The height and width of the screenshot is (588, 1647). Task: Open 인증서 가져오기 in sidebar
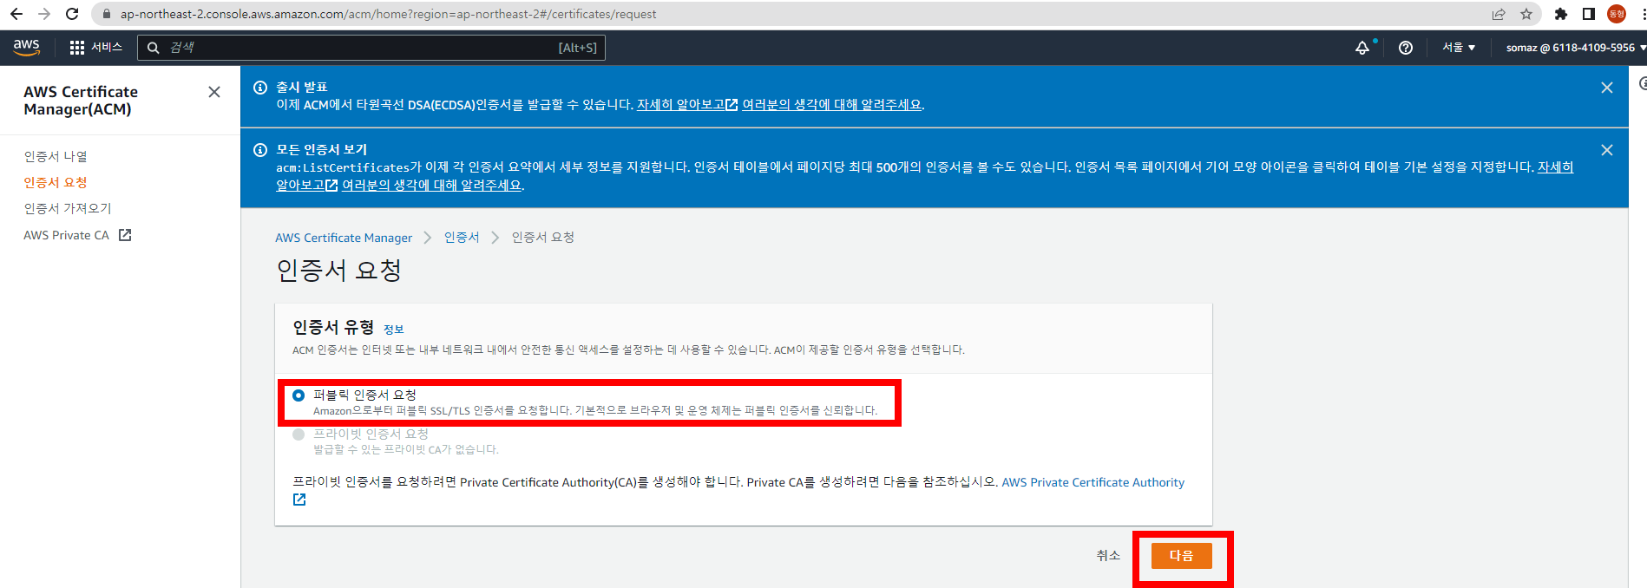point(68,208)
